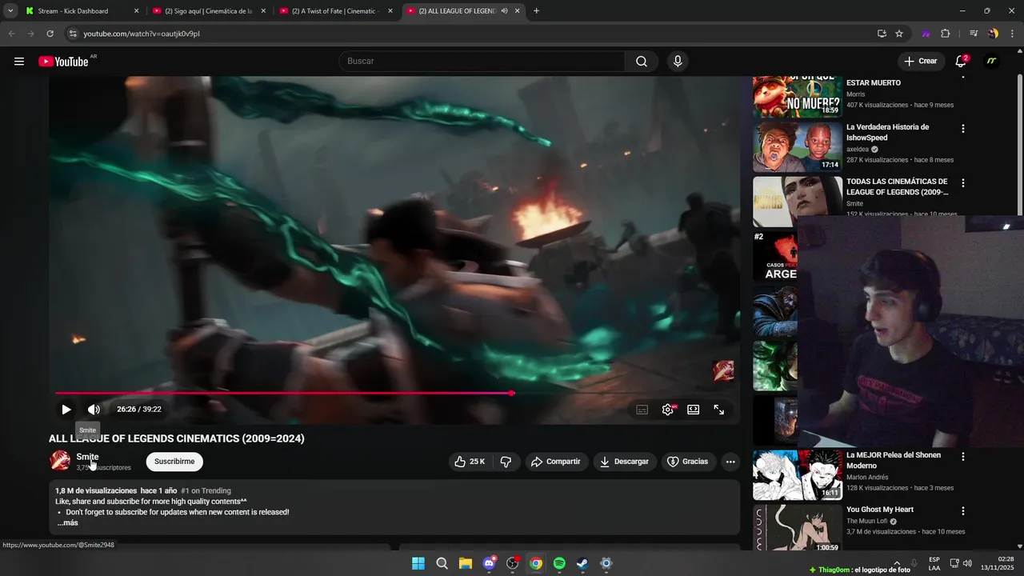Switch to A Twist of Fate tab

(335, 11)
